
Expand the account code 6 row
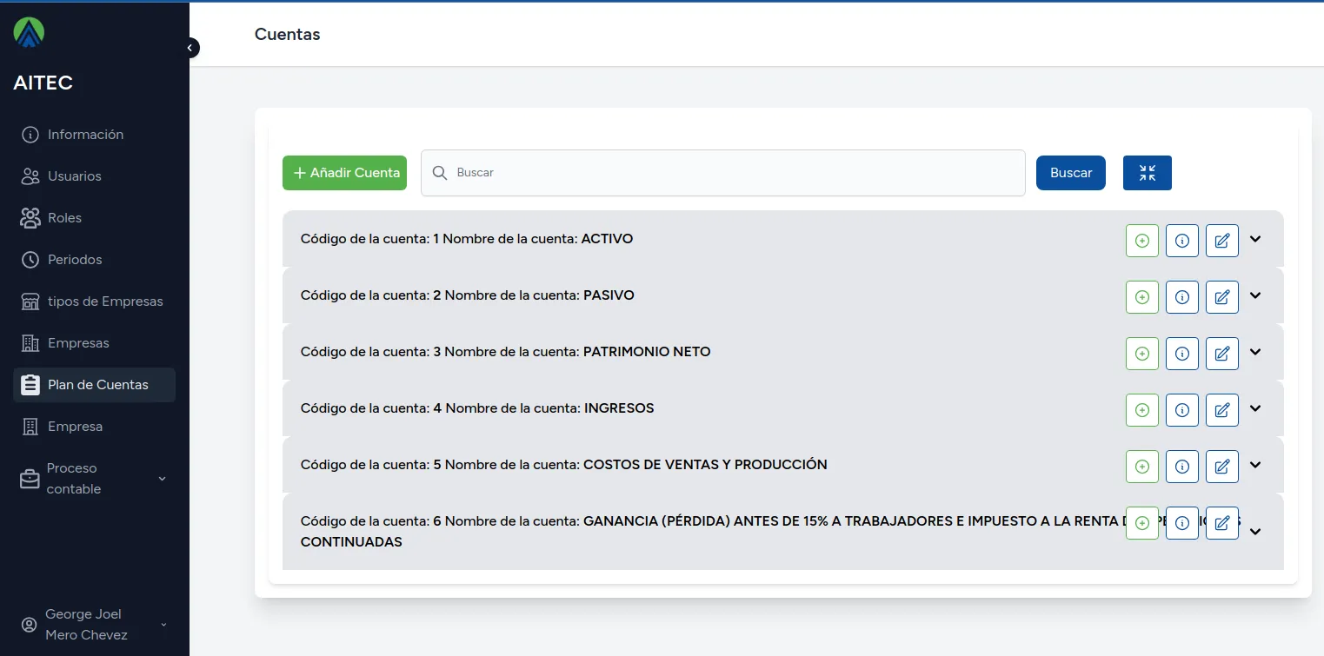[1255, 532]
